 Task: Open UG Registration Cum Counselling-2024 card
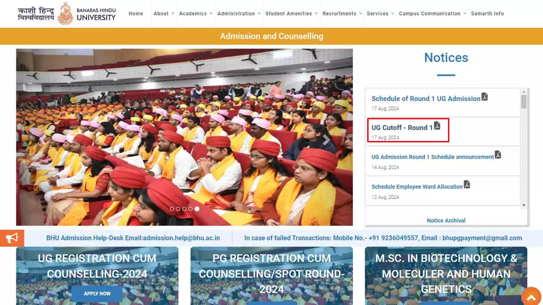coord(97,276)
